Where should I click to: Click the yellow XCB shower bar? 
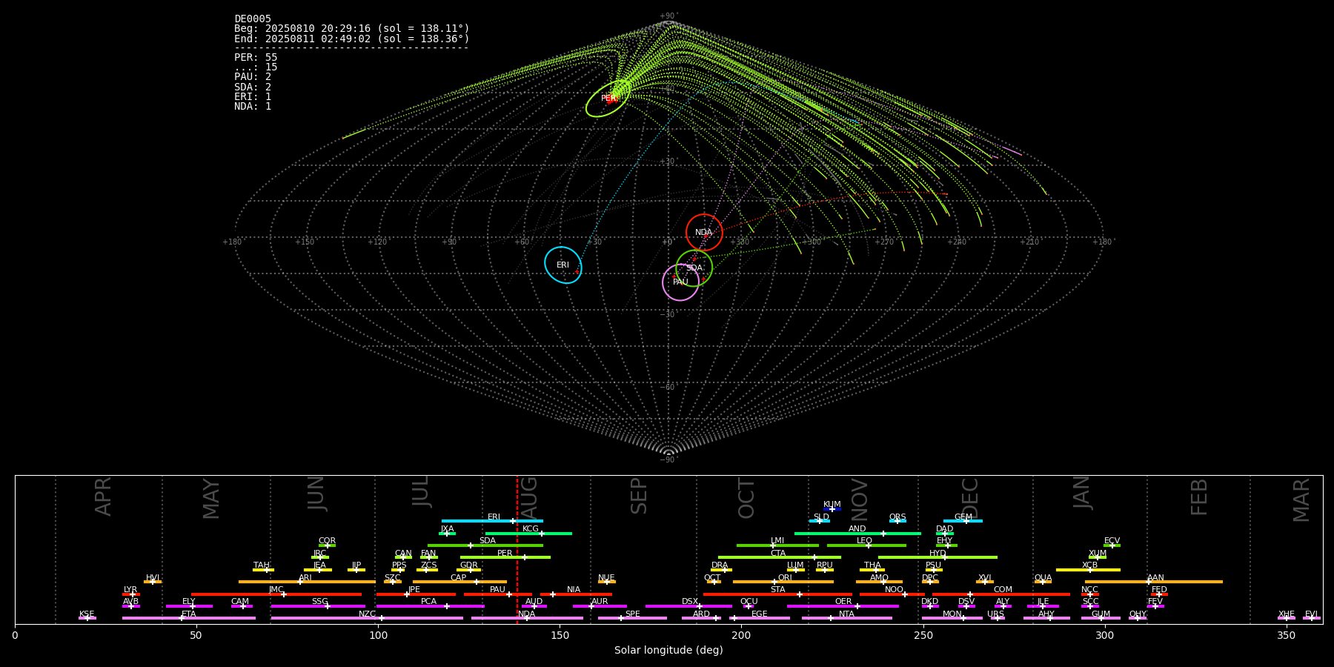pyautogui.click(x=1088, y=569)
